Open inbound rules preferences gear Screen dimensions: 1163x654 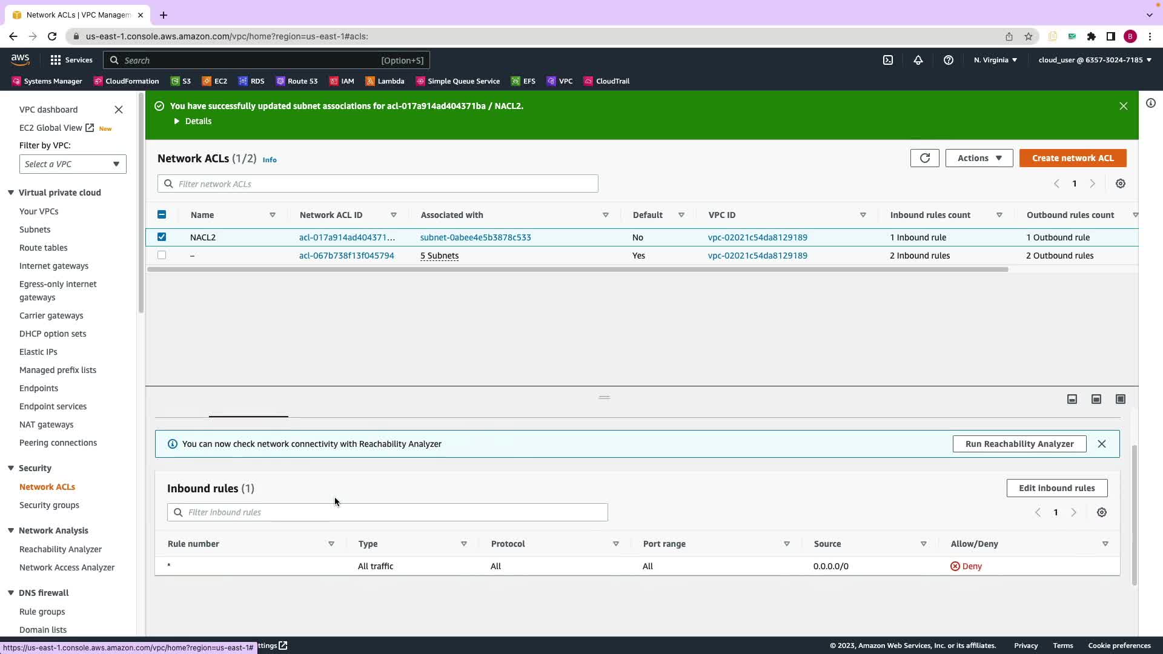(1101, 512)
